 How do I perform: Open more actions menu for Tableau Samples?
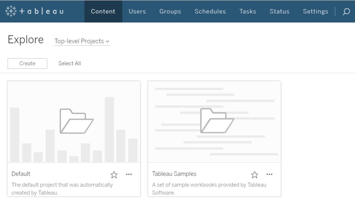click(269, 174)
